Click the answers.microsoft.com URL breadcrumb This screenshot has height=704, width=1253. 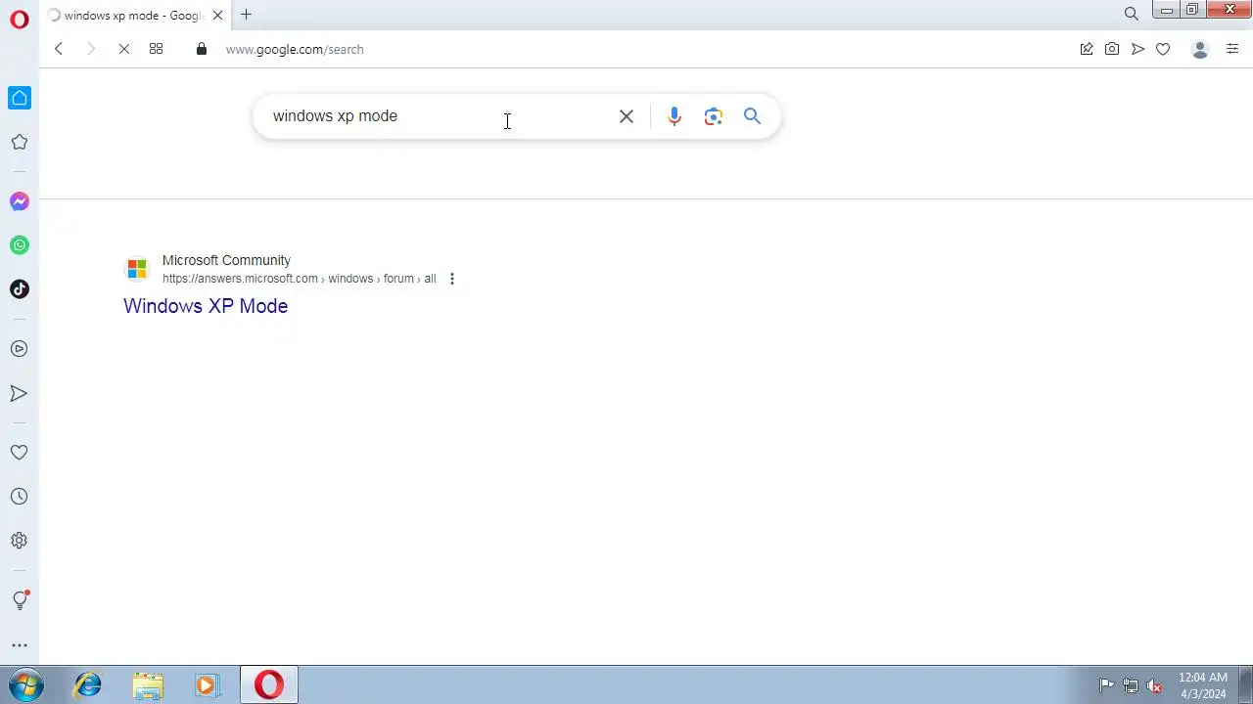(x=299, y=279)
